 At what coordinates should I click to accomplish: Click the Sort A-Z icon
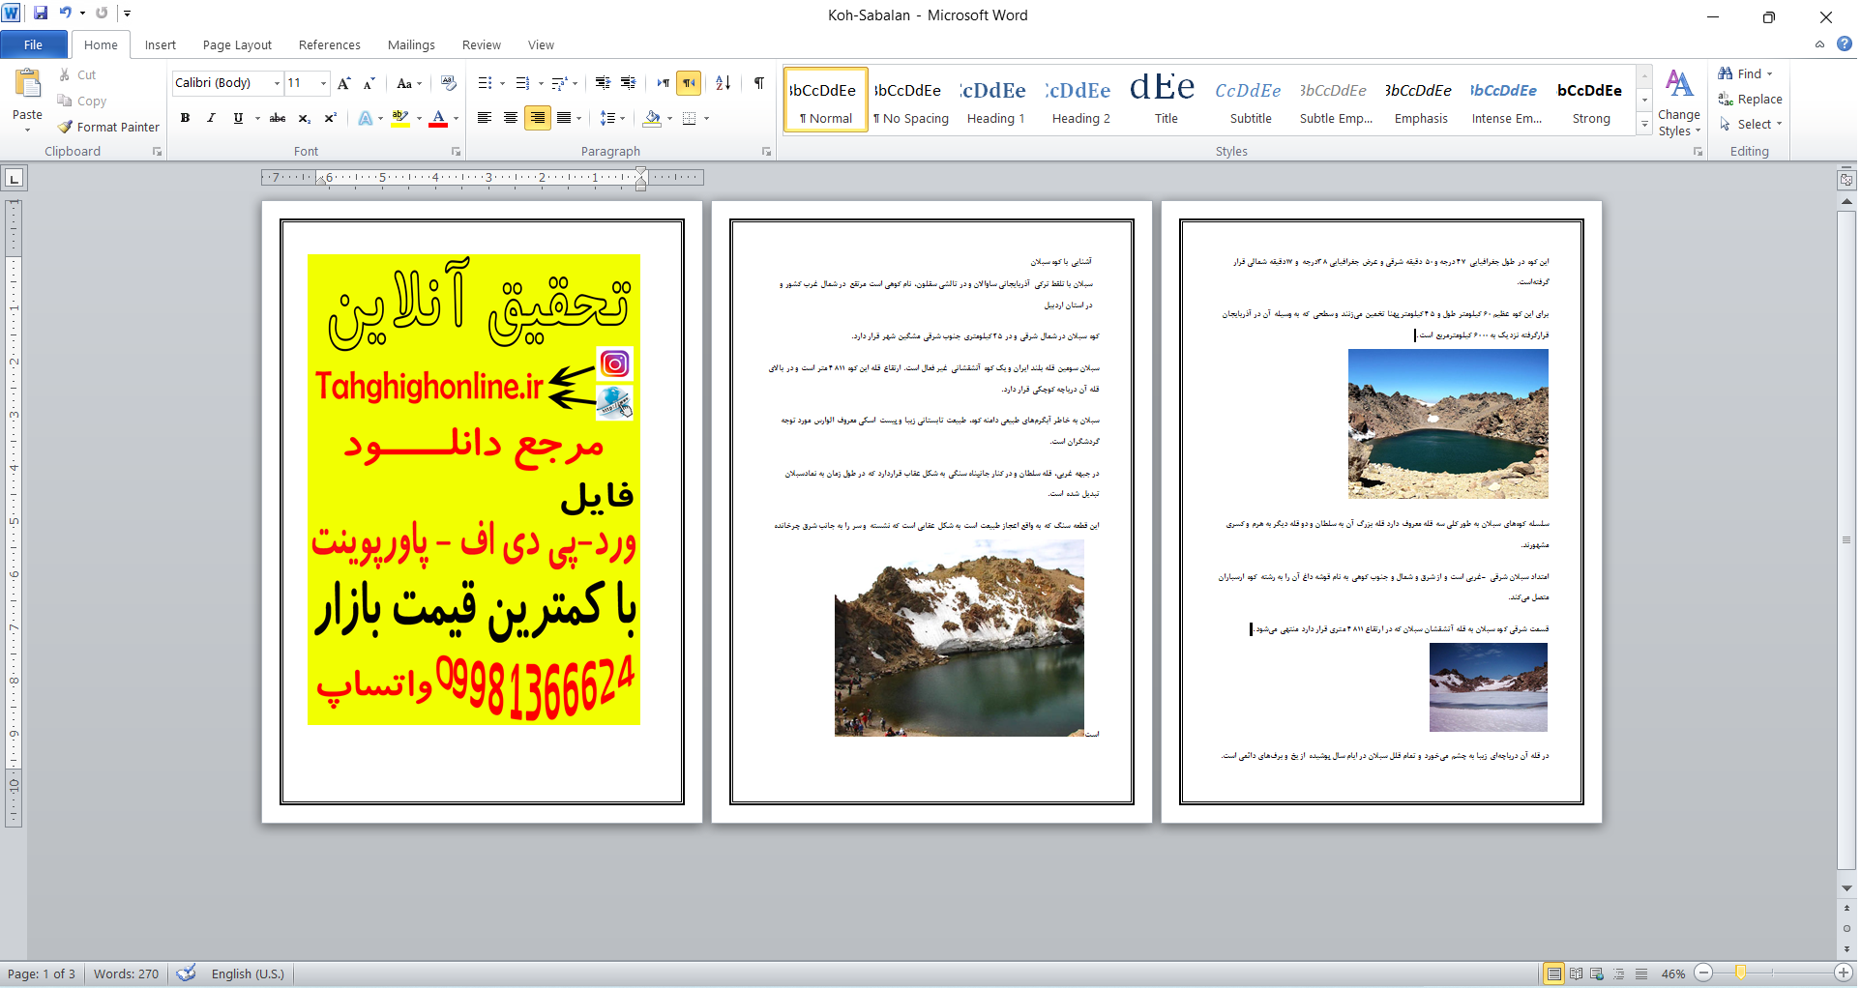tap(723, 83)
